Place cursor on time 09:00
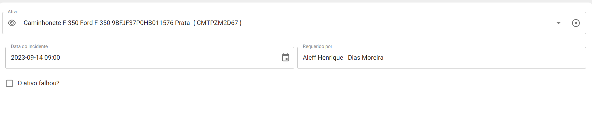 click(x=52, y=57)
